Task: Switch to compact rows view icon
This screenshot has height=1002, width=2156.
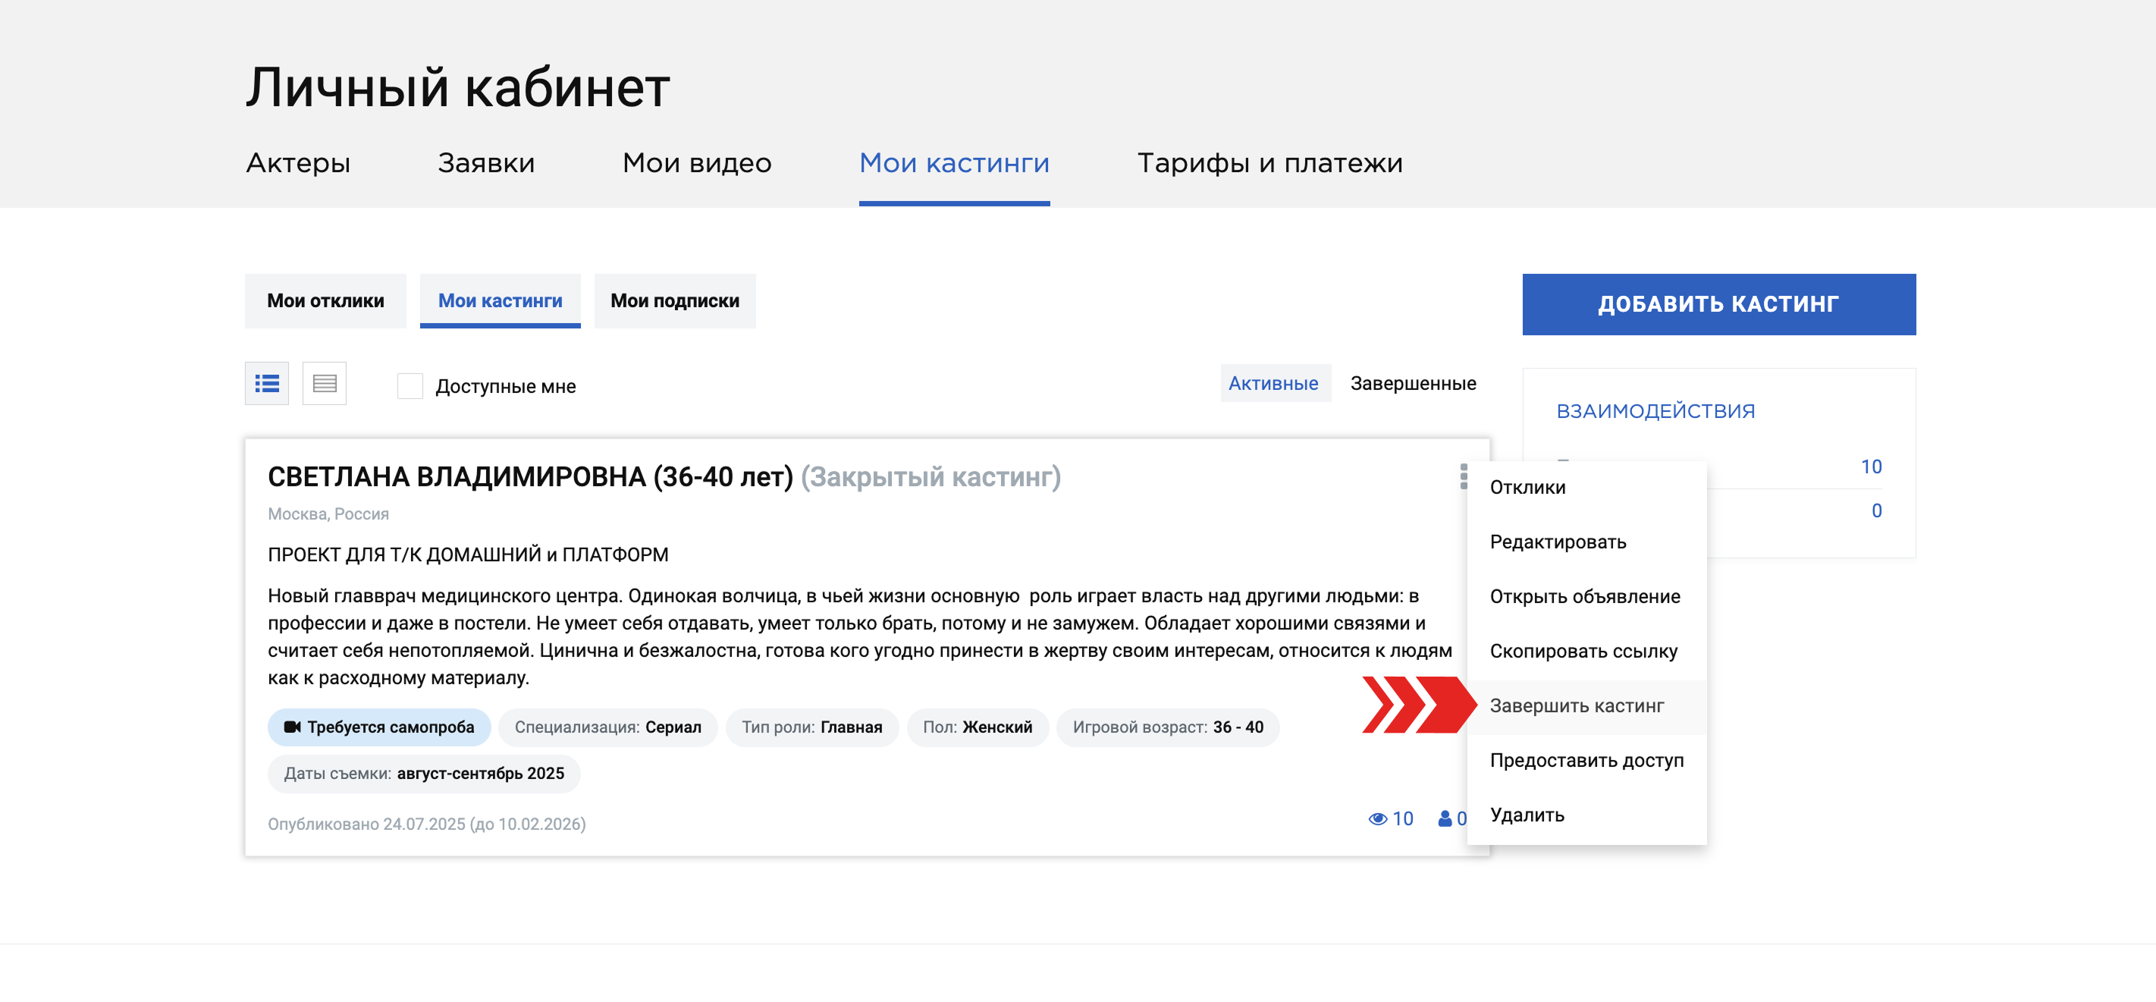Action: (x=324, y=383)
